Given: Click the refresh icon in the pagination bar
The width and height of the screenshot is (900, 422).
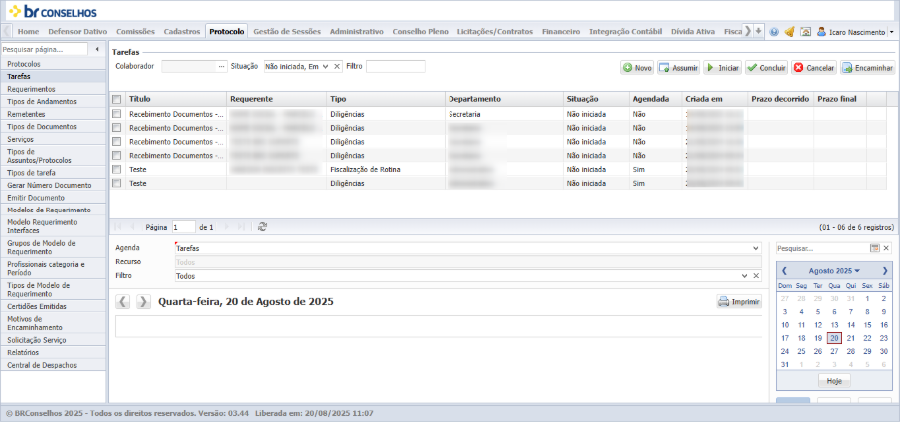Looking at the screenshot, I should (263, 227).
